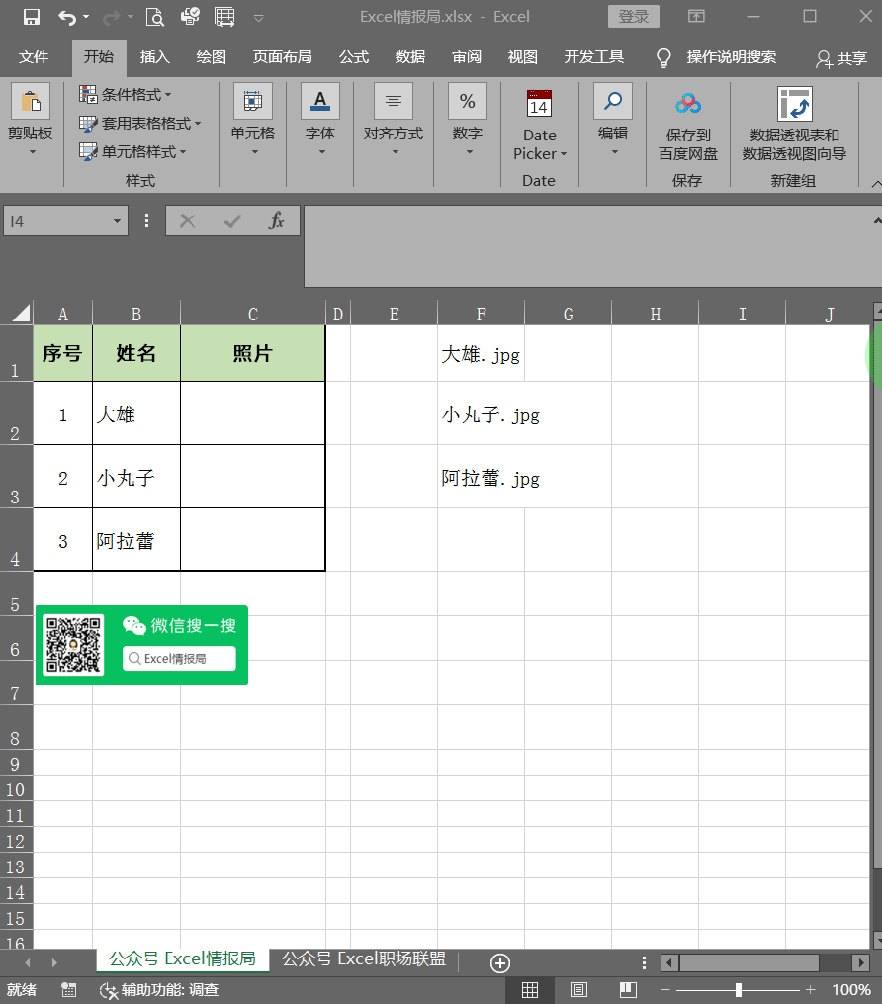This screenshot has height=1004, width=882.
Task: Select column C header
Action: point(253,314)
